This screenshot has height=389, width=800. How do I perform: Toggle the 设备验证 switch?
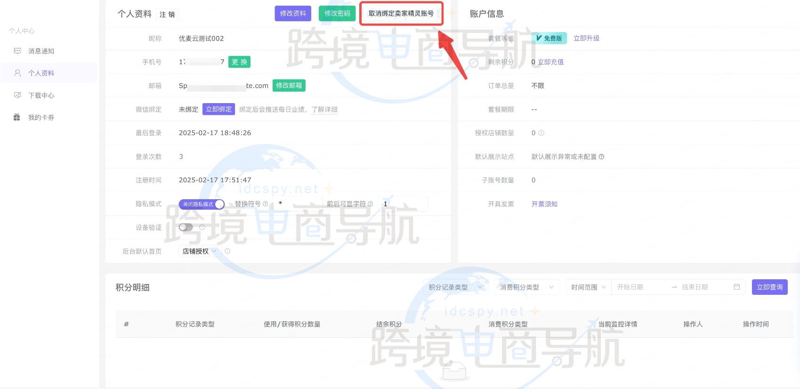click(x=186, y=227)
